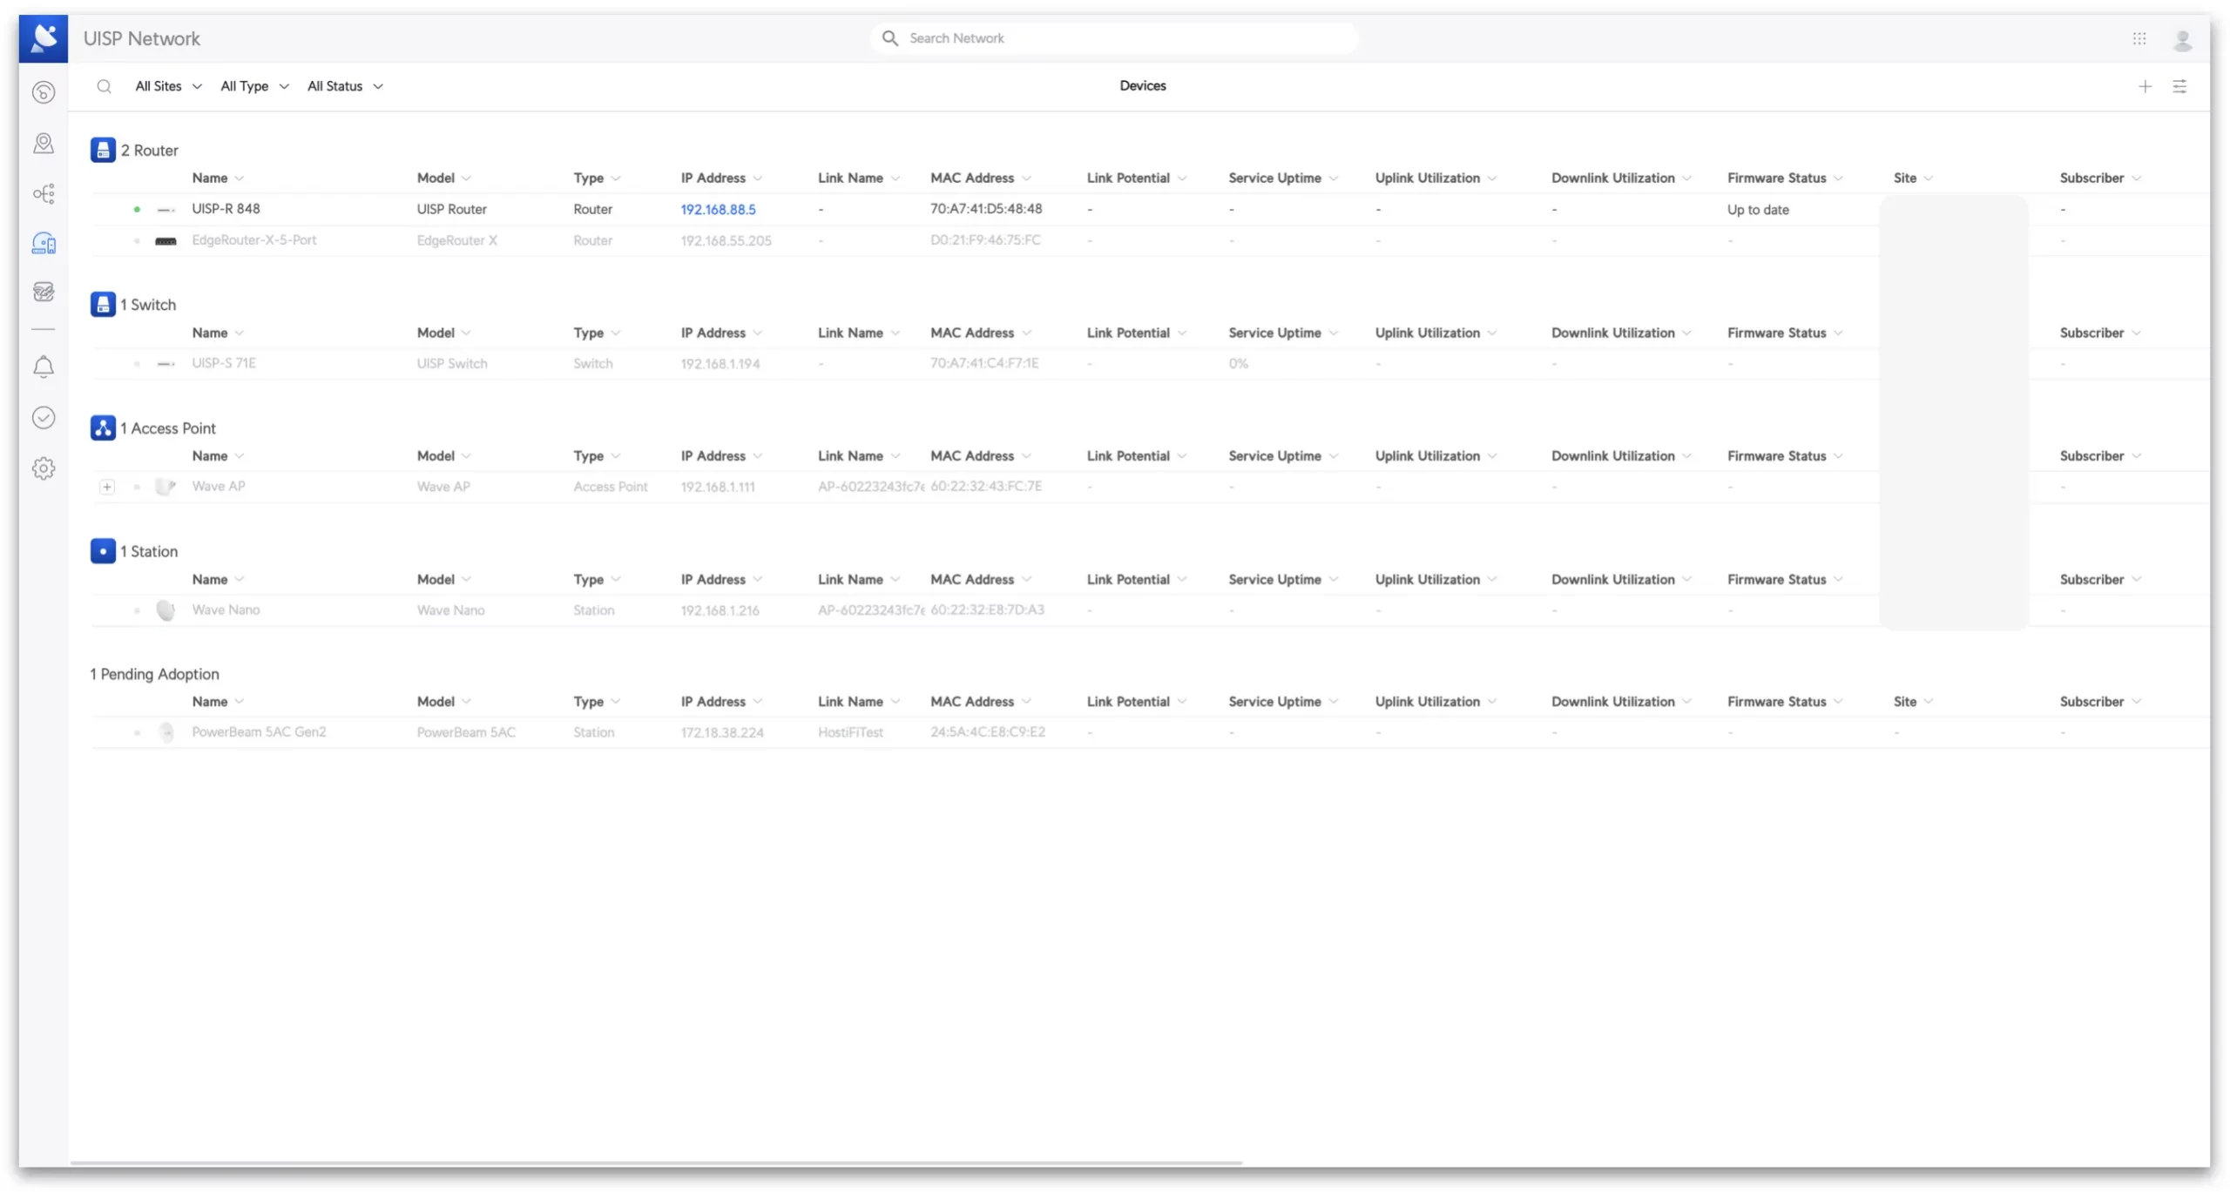Image resolution: width=2230 pixels, height=1192 pixels.
Task: Open the UISP-R 848 device
Action: point(226,209)
